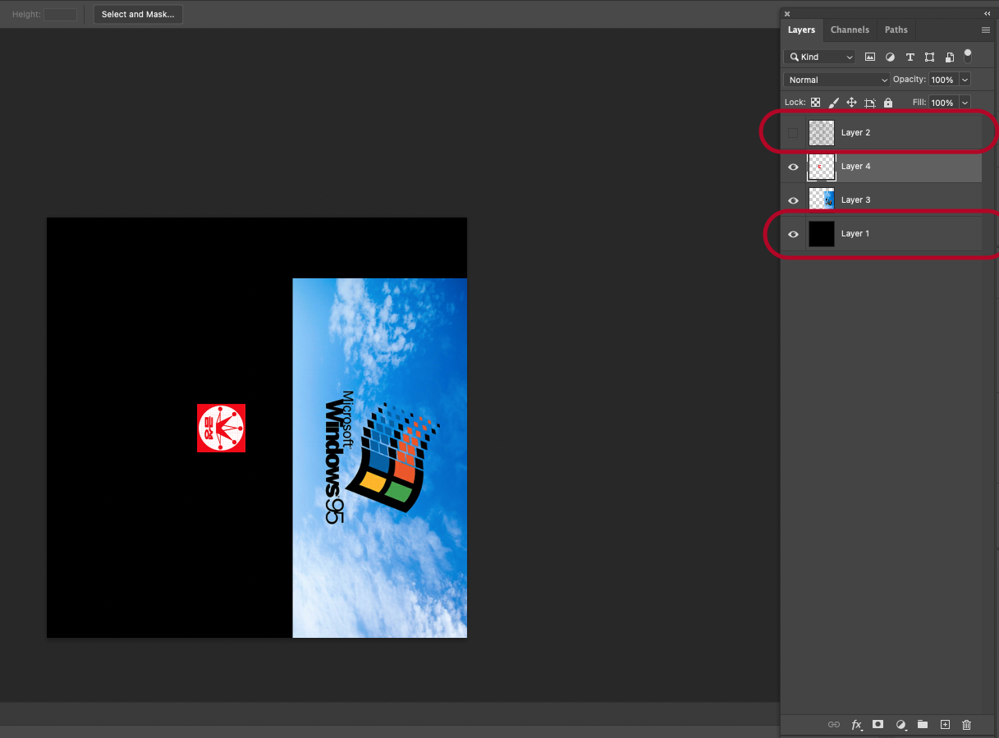Select the black Layer 1 thumbnail

tap(822, 234)
